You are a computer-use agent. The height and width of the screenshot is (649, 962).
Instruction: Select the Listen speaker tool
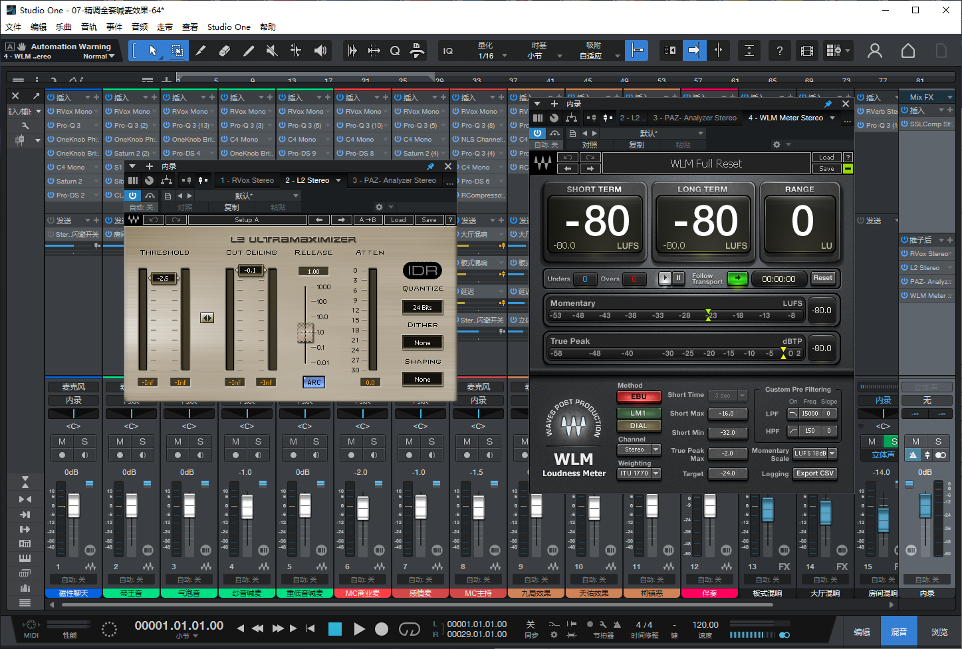tap(320, 51)
